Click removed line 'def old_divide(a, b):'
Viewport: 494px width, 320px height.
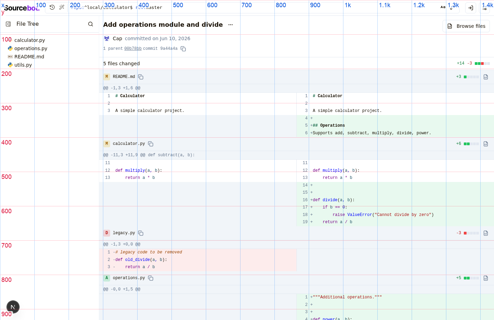(x=141, y=260)
